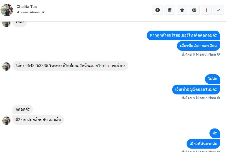Select the เดี๋ยวพี่แจ้งรายละเอียด blue message bubble

pos(198,46)
